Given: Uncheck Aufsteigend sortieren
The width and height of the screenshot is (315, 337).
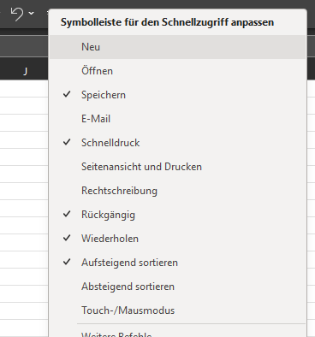Looking at the screenshot, I should pos(177,263).
